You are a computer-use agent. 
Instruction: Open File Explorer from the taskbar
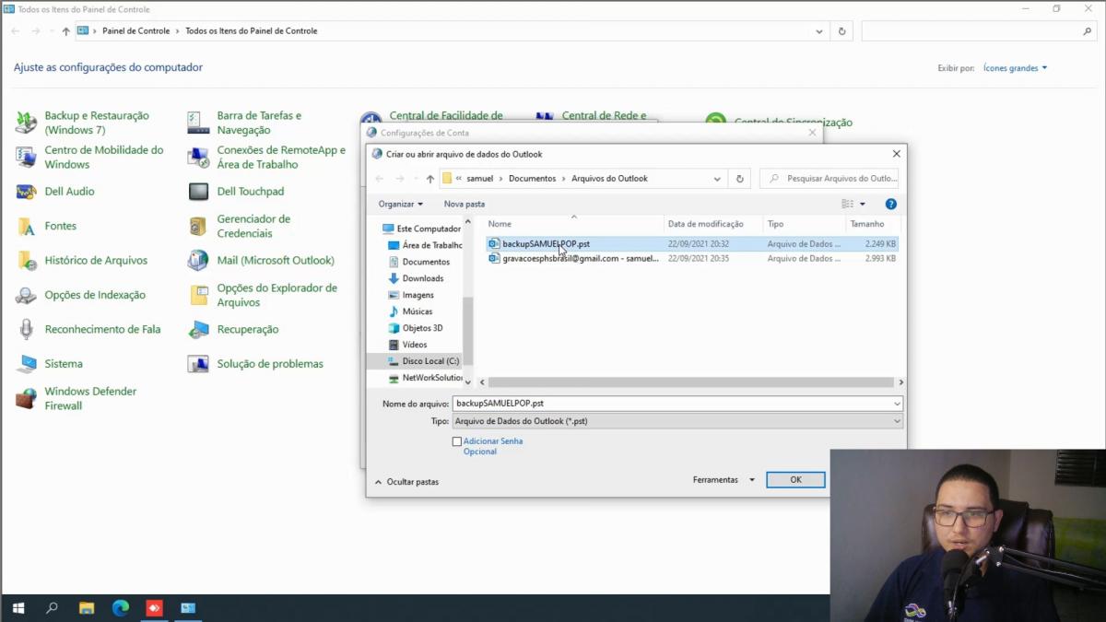click(x=86, y=608)
